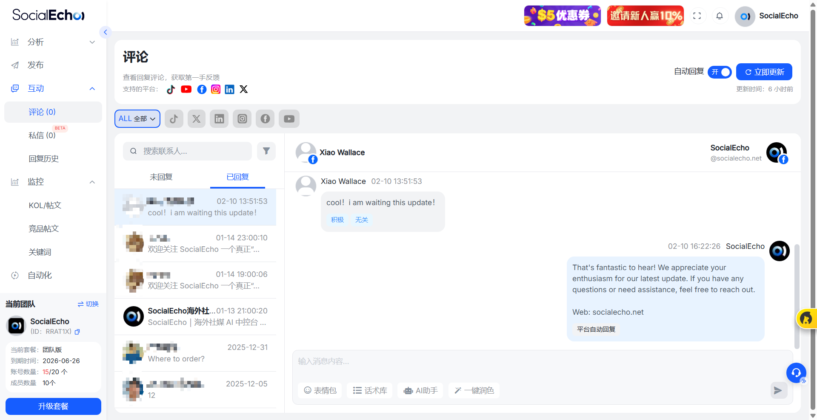Click the Facebook icon in supported platforms
The width and height of the screenshot is (817, 420).
[x=202, y=89]
